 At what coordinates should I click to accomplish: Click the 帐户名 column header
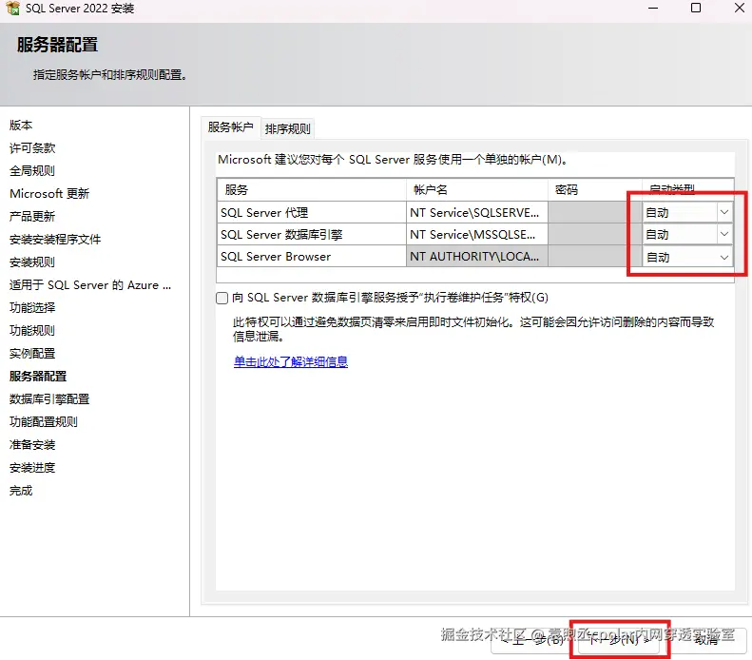pyautogui.click(x=477, y=190)
